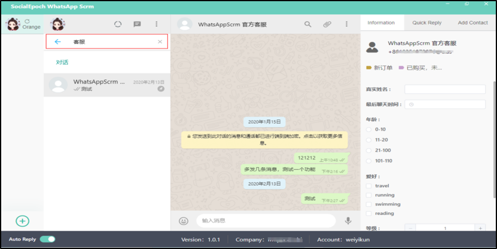Click the 已购买 tag
Image resolution: width=497 pixels, height=249 pixels.
pyautogui.click(x=420, y=67)
